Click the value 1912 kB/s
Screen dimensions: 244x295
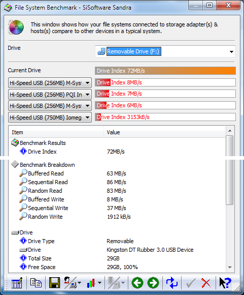point(119,217)
